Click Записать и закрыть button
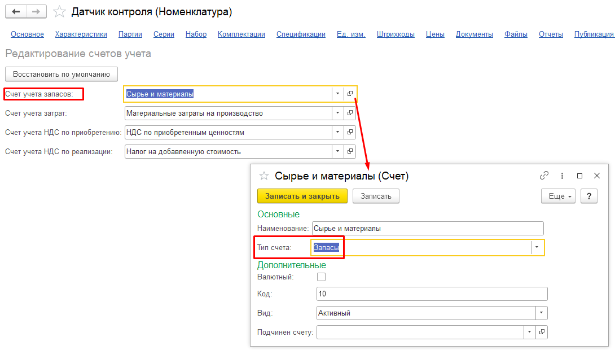This screenshot has width=615, height=350. click(302, 196)
